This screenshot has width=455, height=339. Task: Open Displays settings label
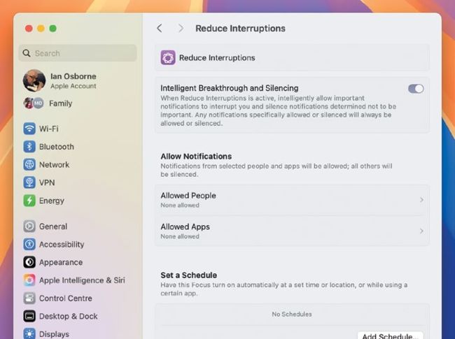[55, 334]
